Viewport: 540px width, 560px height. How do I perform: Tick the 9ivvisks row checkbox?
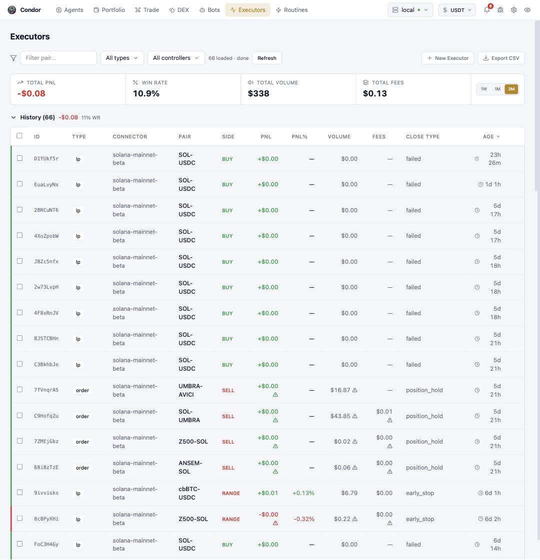click(x=19, y=493)
